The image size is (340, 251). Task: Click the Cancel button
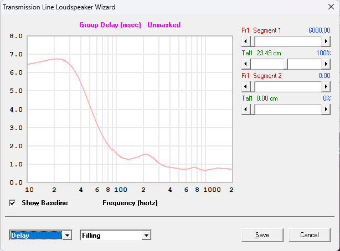(x=310, y=235)
